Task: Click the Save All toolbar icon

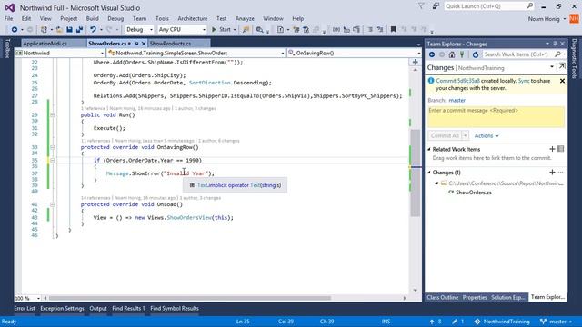Action: [x=79, y=30]
